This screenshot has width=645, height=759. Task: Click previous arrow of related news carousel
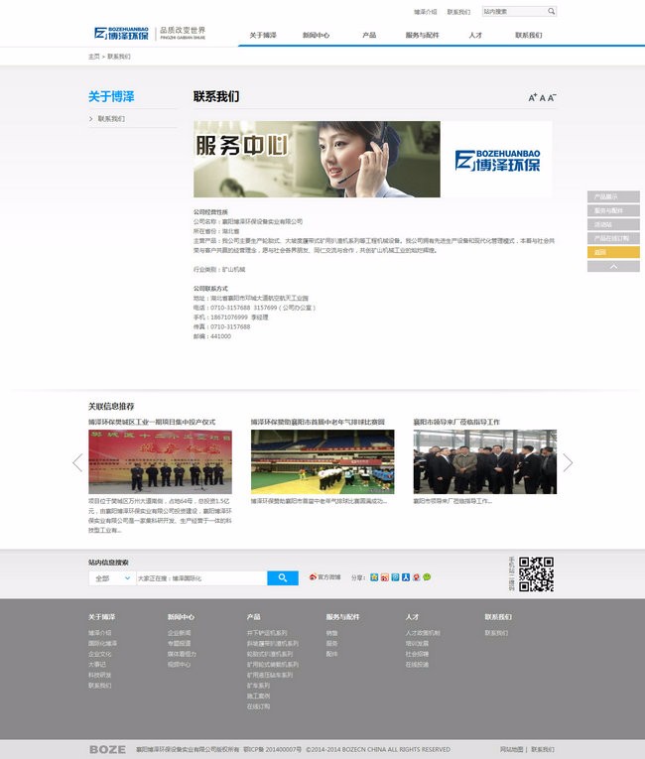click(77, 462)
